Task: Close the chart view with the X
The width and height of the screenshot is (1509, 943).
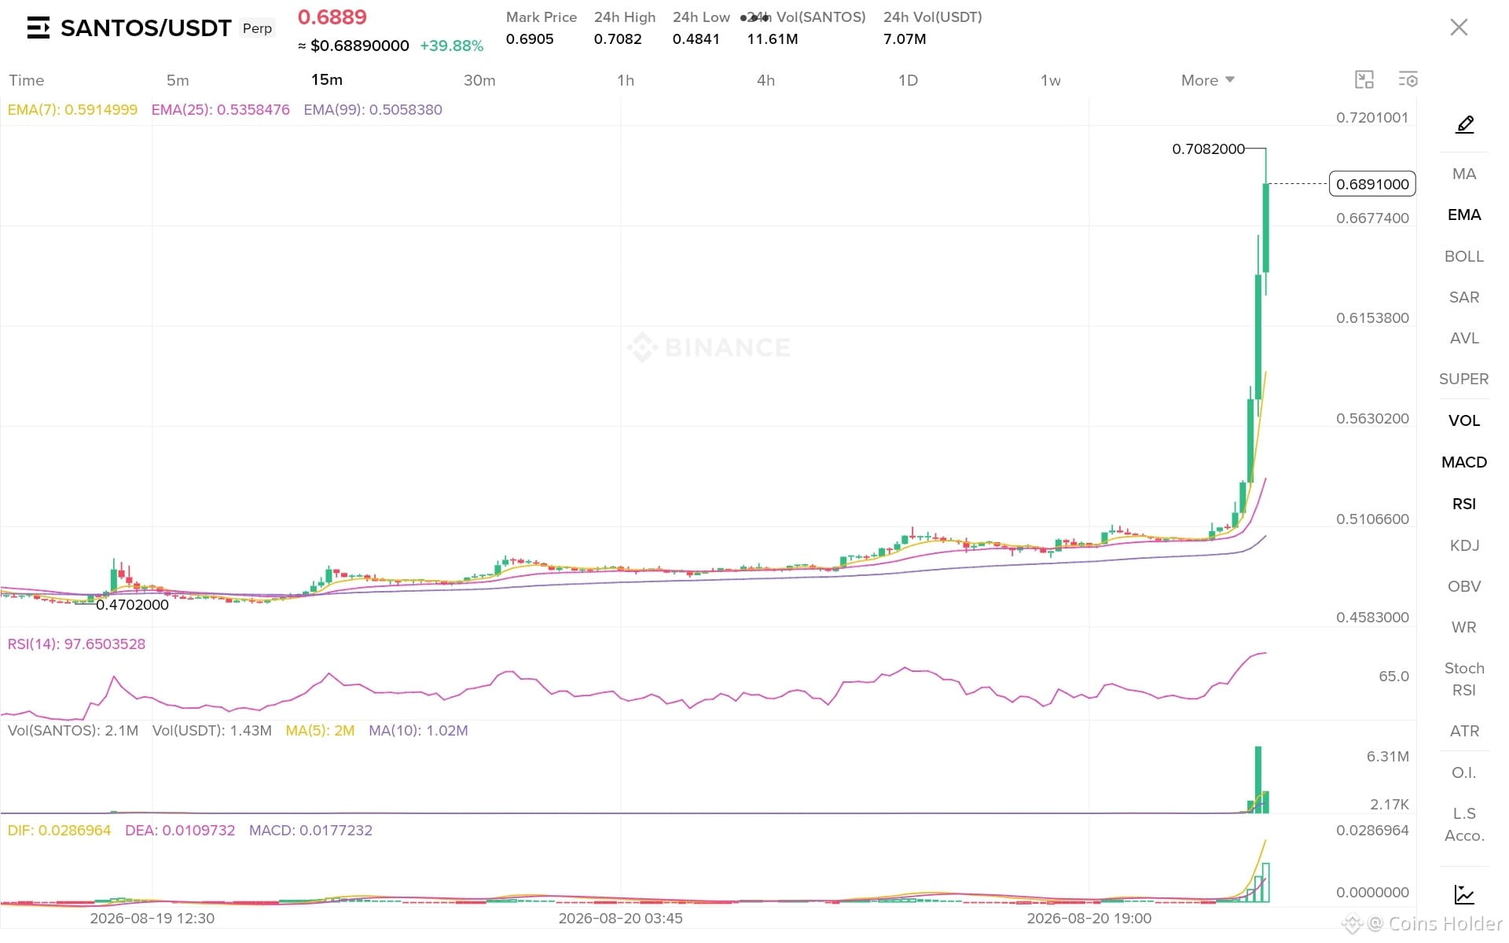Action: (1459, 28)
